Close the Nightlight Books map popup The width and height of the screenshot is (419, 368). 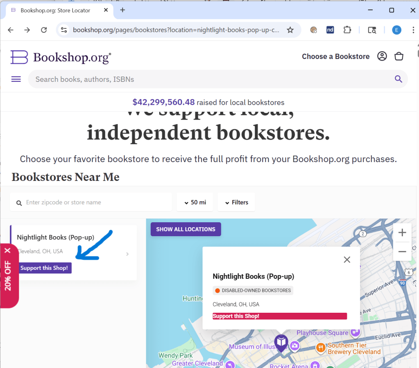pyautogui.click(x=347, y=260)
